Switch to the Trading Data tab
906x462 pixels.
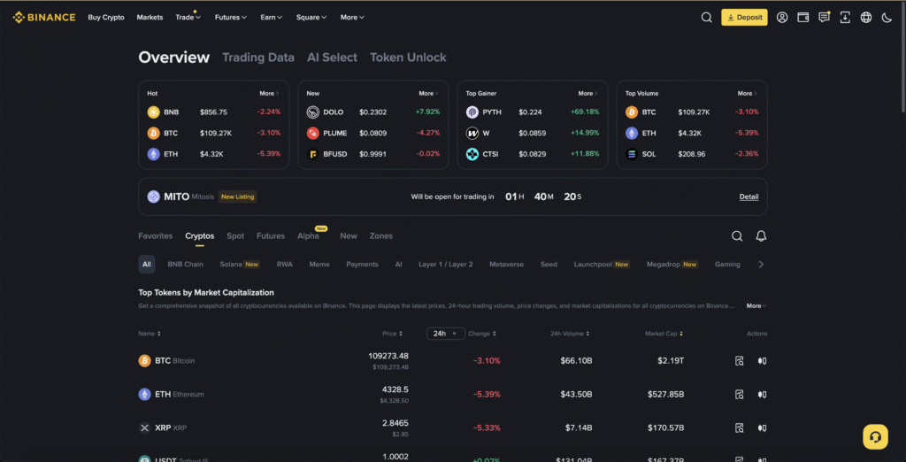[257, 58]
